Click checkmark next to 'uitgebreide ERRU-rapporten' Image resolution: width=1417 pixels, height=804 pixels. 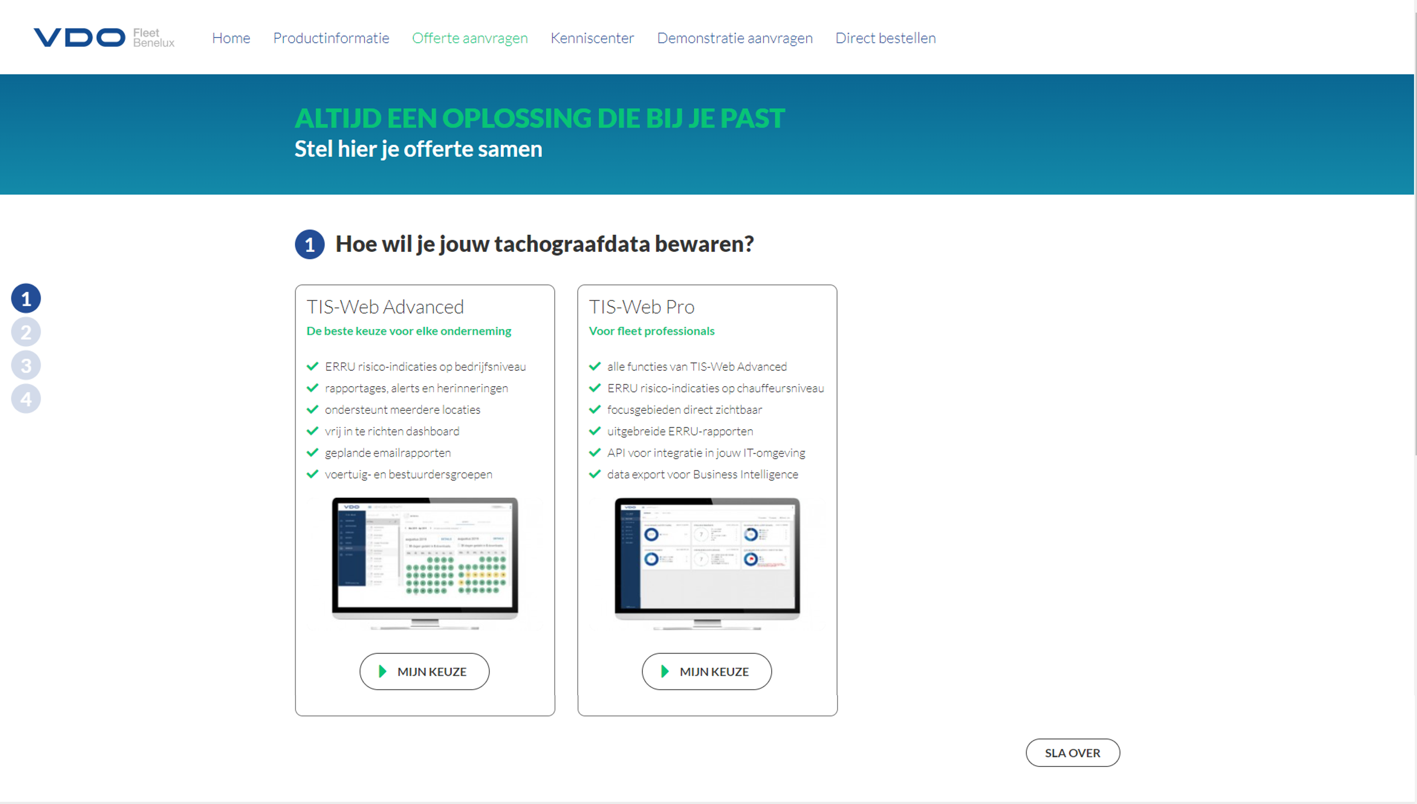[x=594, y=431]
